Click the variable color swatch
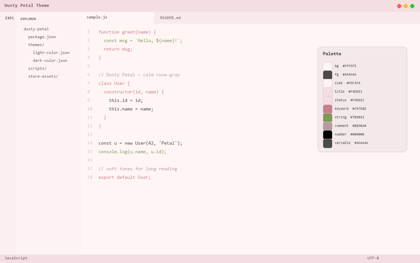The image size is (420, 263). [x=327, y=143]
